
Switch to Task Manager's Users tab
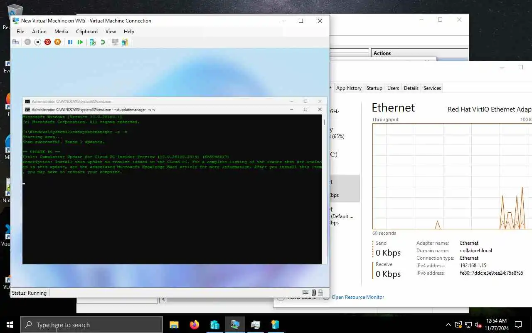[x=393, y=88]
